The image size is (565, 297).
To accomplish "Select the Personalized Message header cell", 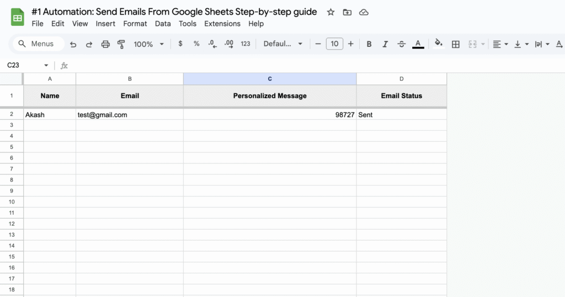I will tap(270, 96).
